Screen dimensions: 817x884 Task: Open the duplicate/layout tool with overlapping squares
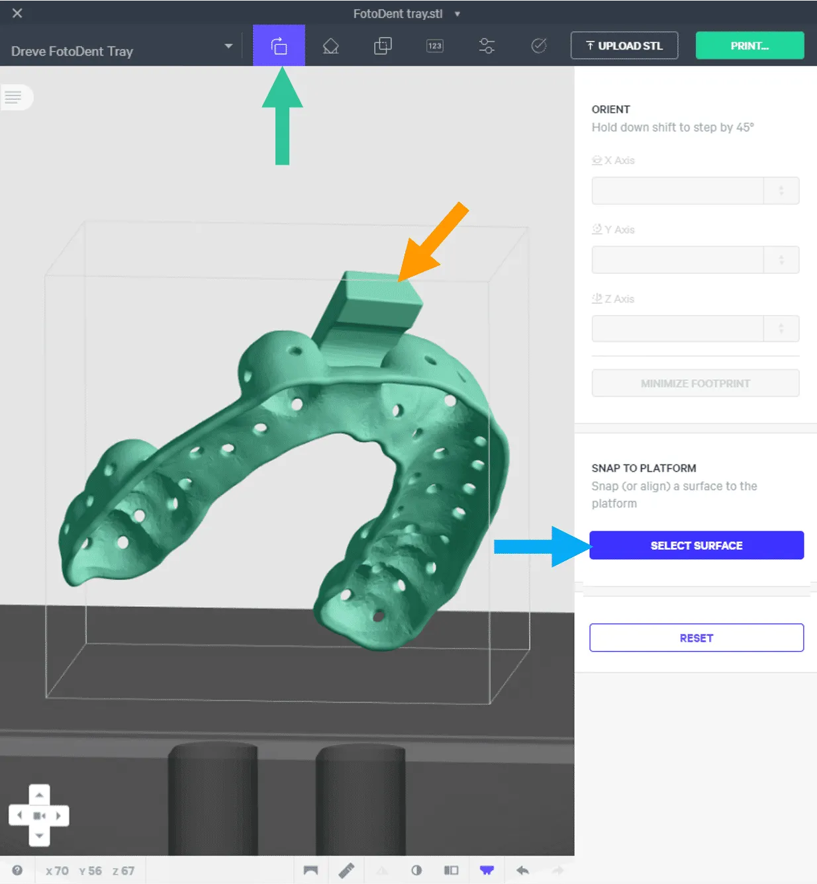click(x=383, y=46)
